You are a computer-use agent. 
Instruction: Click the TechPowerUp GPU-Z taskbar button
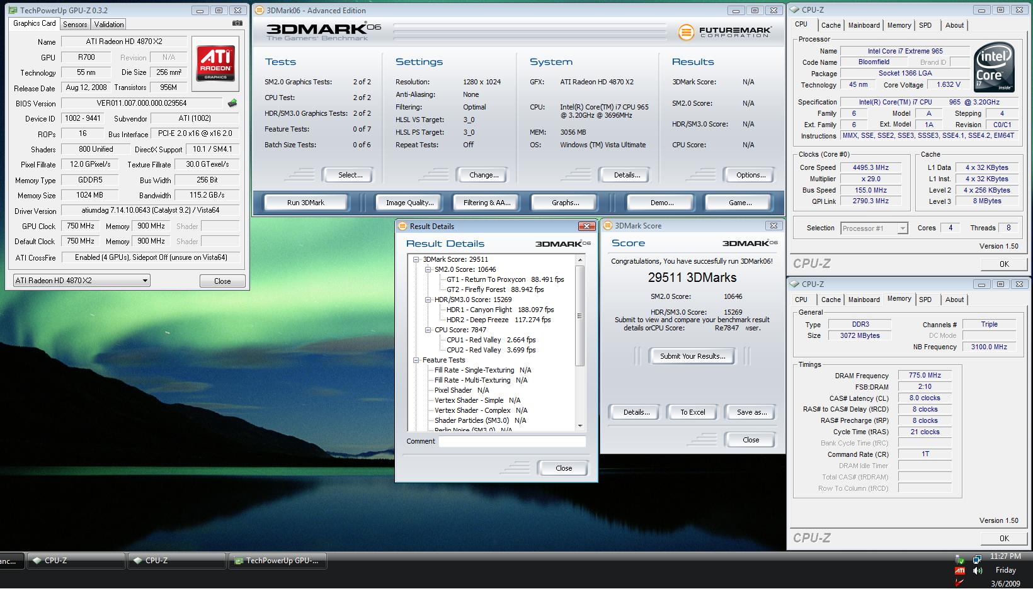(x=278, y=561)
